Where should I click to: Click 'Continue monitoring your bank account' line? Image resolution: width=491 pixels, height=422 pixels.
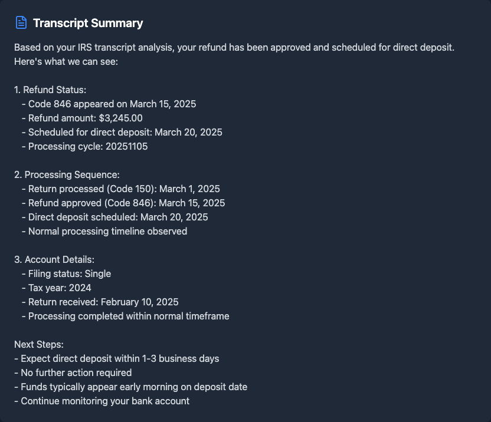105,401
